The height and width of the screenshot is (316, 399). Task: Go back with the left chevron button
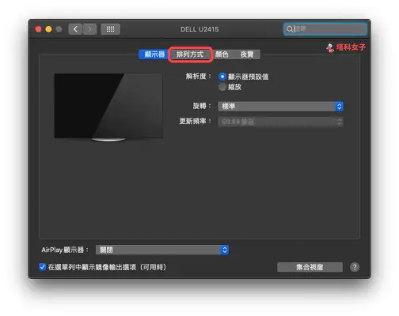[75, 29]
